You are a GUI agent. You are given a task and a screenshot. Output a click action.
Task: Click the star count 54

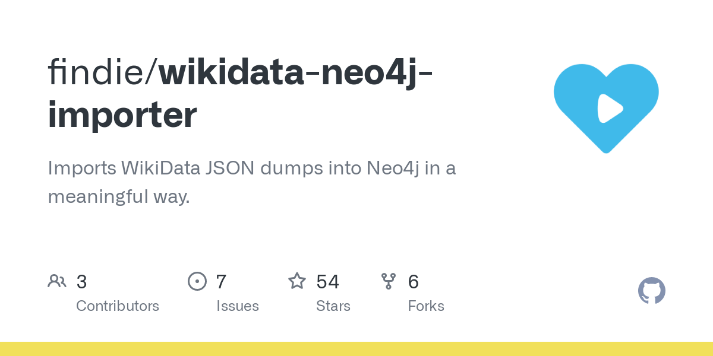328,282
